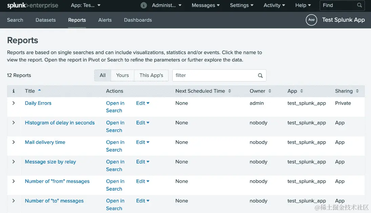Go to the Search tab
The height and width of the screenshot is (213, 371).
pos(15,20)
